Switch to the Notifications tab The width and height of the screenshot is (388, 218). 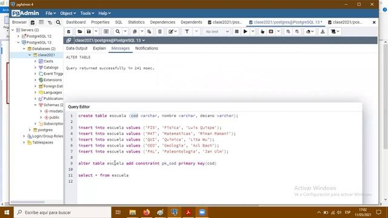coord(147,48)
